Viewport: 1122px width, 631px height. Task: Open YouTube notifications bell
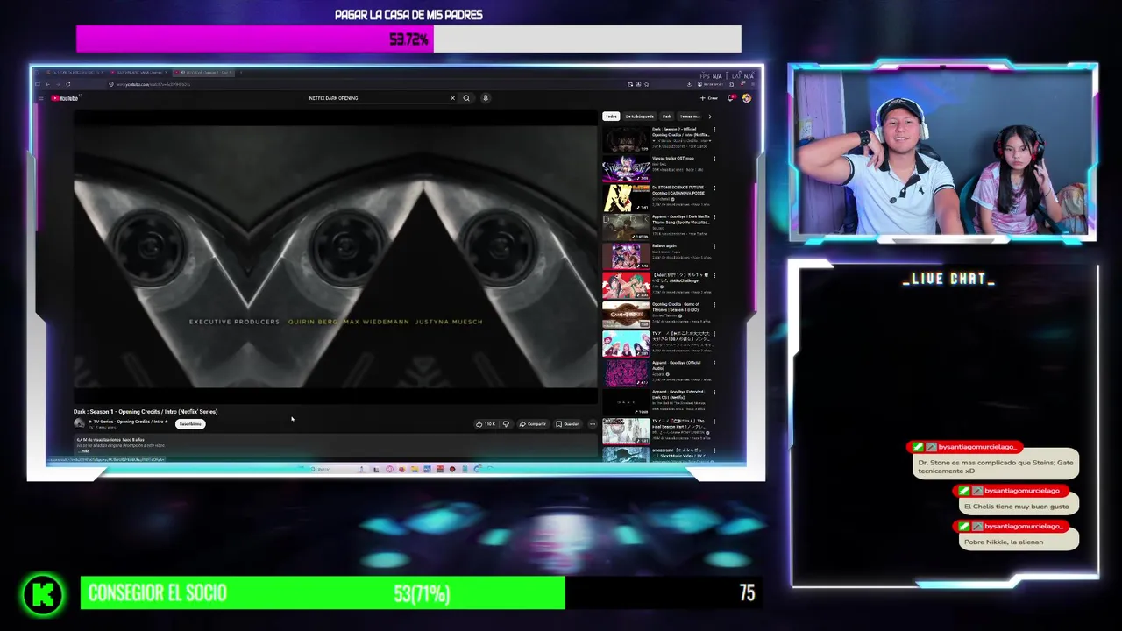pos(731,98)
